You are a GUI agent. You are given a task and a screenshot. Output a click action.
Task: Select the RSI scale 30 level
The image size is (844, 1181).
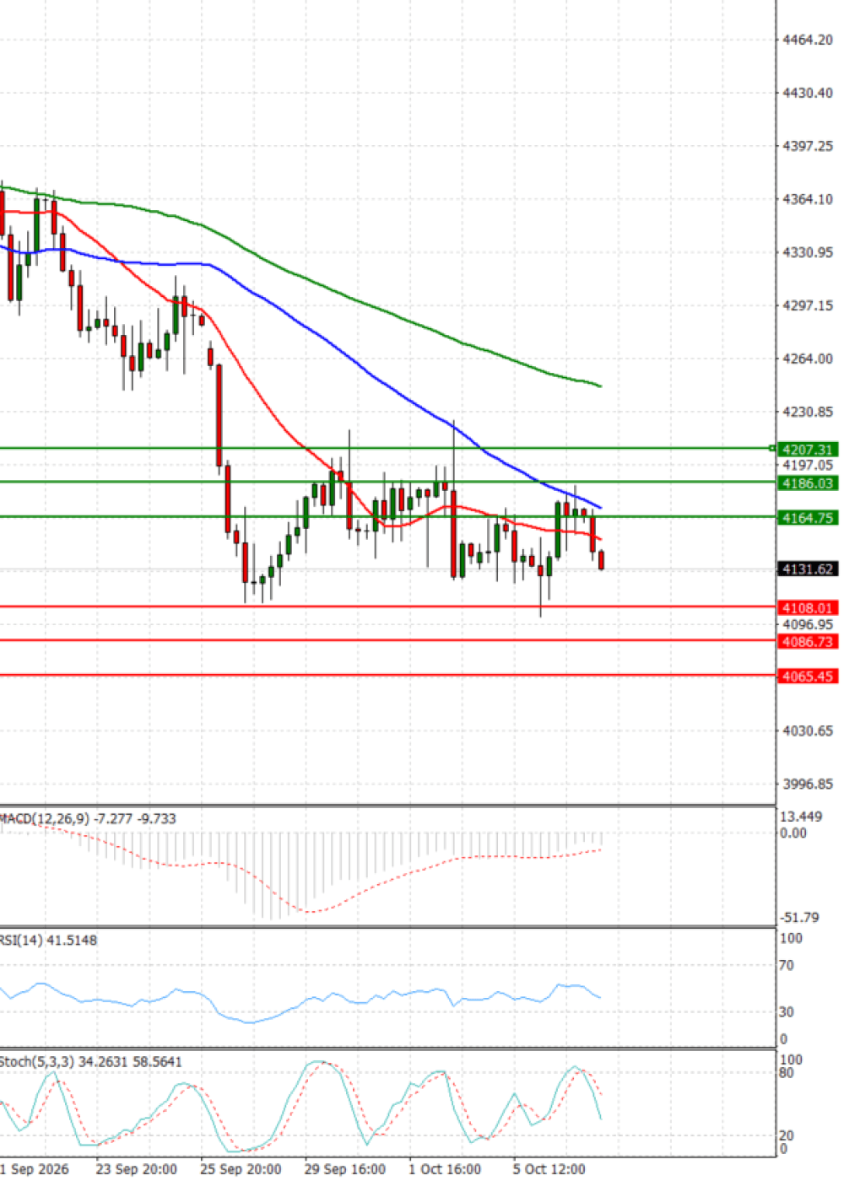coord(787,1011)
